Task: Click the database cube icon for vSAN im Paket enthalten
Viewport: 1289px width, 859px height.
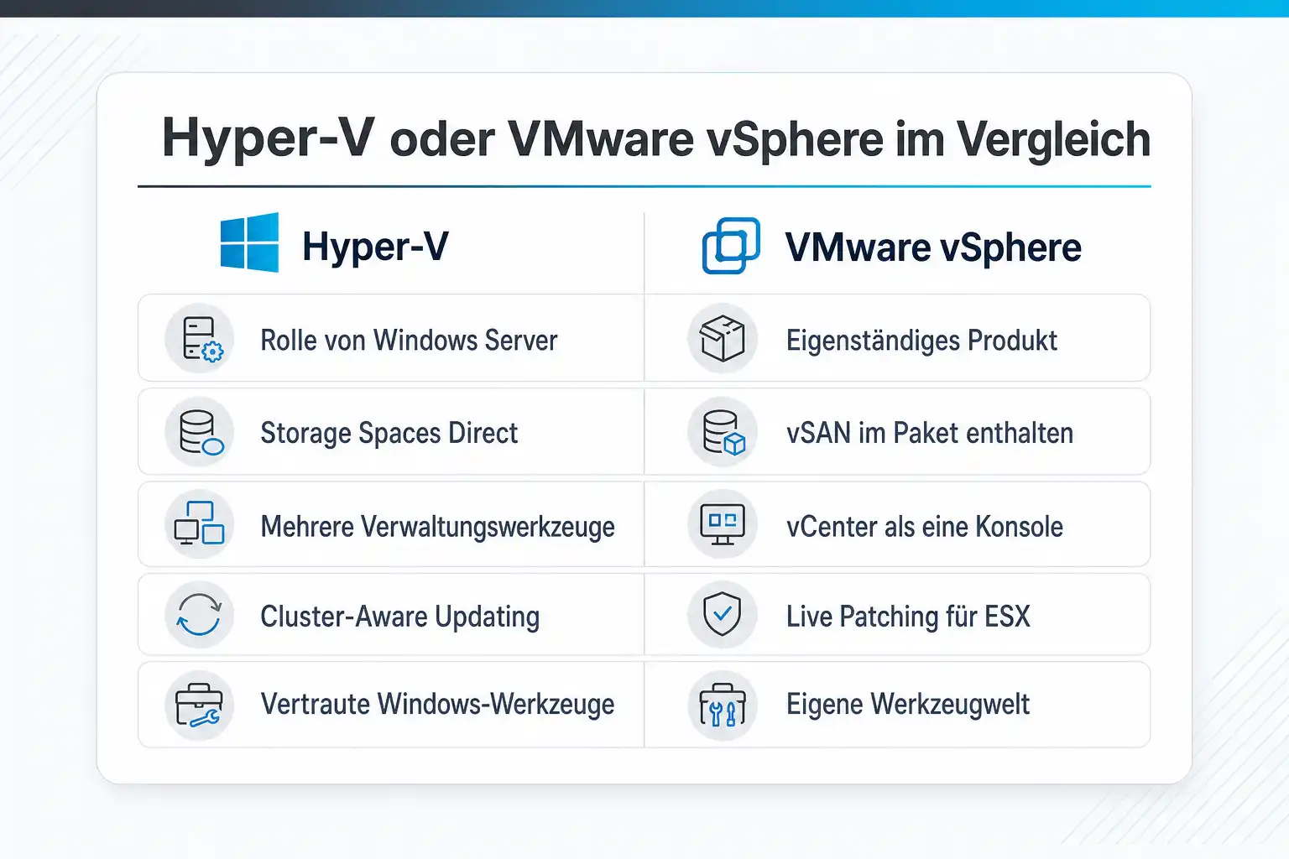Action: coord(723,432)
